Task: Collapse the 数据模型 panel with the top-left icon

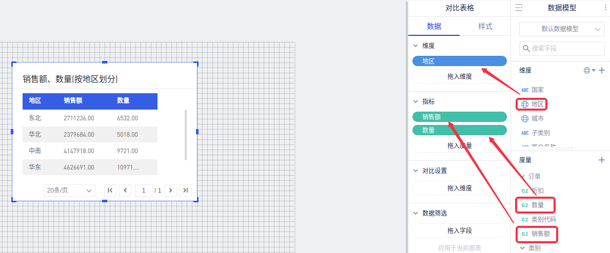Action: click(519, 8)
